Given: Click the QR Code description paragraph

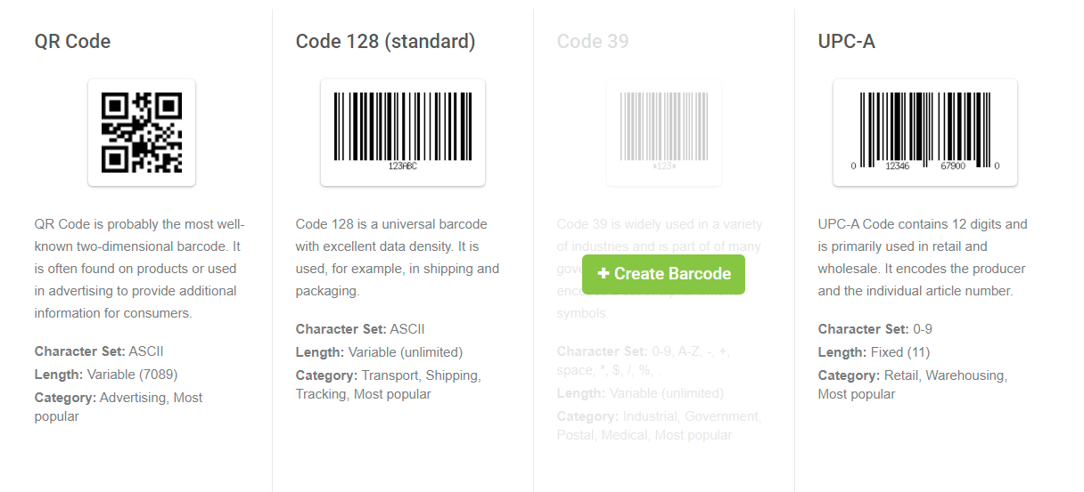Looking at the screenshot, I should [140, 269].
